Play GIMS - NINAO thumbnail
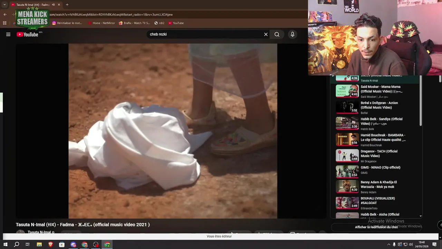This screenshot has width=442, height=249. 347,172
